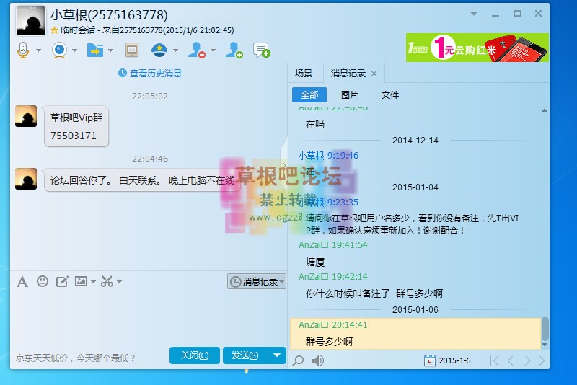Screen dimensions: 577x385
Task: Click the compose edit pencil icon
Action: click(x=62, y=282)
